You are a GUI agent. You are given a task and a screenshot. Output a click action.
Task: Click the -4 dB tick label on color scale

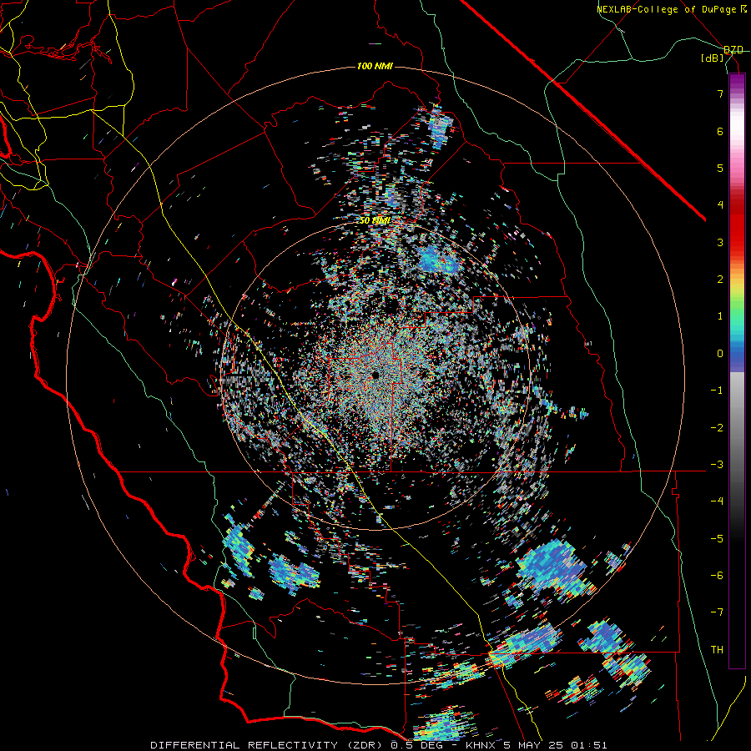[717, 502]
